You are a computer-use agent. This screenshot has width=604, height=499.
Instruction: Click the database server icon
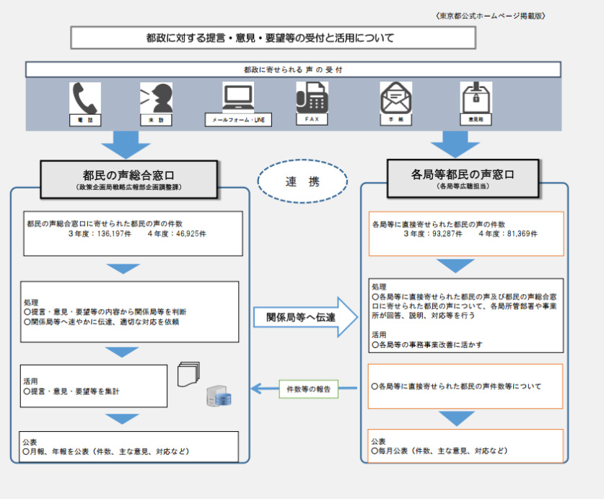click(217, 396)
